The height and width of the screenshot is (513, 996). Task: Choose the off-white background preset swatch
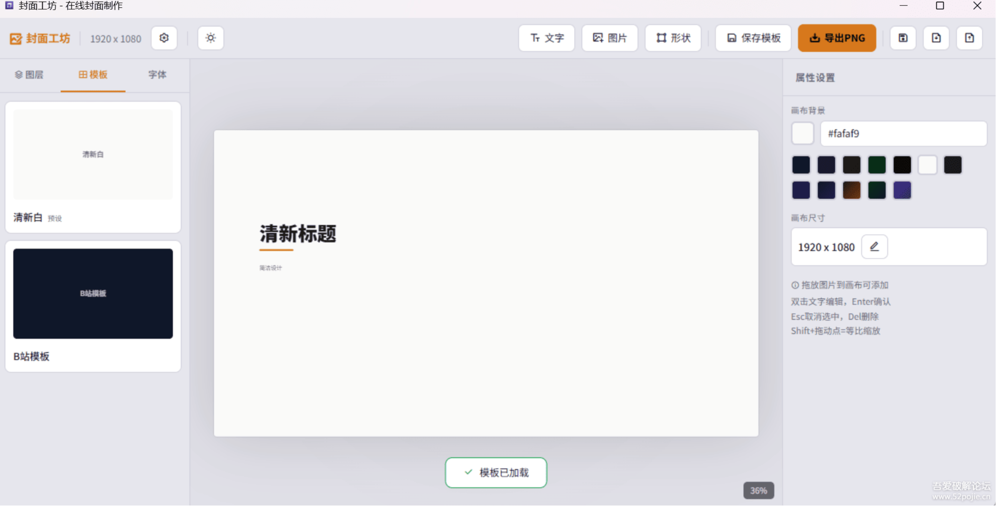[928, 165]
